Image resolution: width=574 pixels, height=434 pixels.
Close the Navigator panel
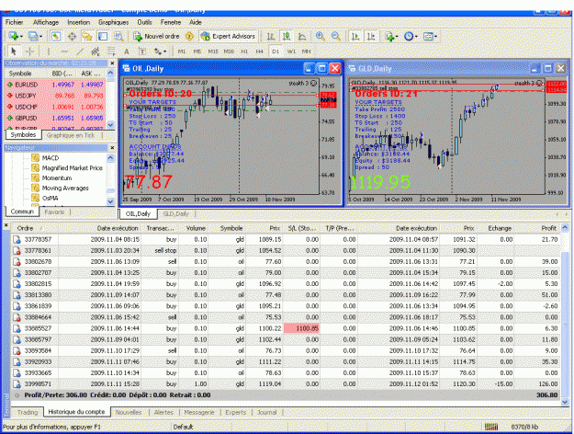tap(112, 148)
